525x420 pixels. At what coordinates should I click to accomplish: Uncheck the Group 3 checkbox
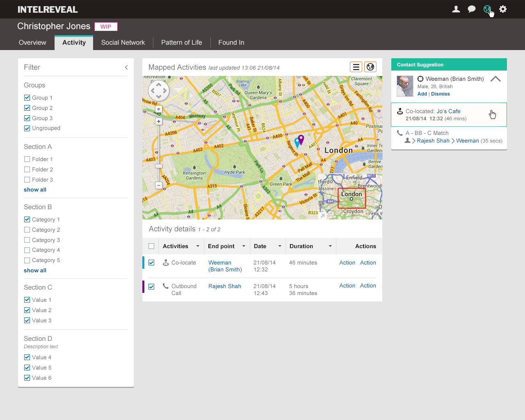point(27,118)
